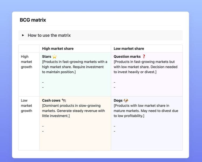Click the Low market growth row label
Screen dimensions: 202x162
coord(26,105)
